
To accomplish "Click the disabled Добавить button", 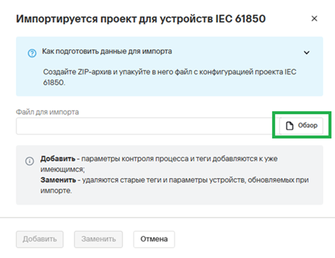I will 40,239.
